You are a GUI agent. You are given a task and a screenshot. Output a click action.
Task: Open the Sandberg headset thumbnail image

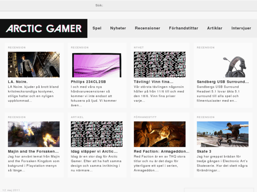223,64
